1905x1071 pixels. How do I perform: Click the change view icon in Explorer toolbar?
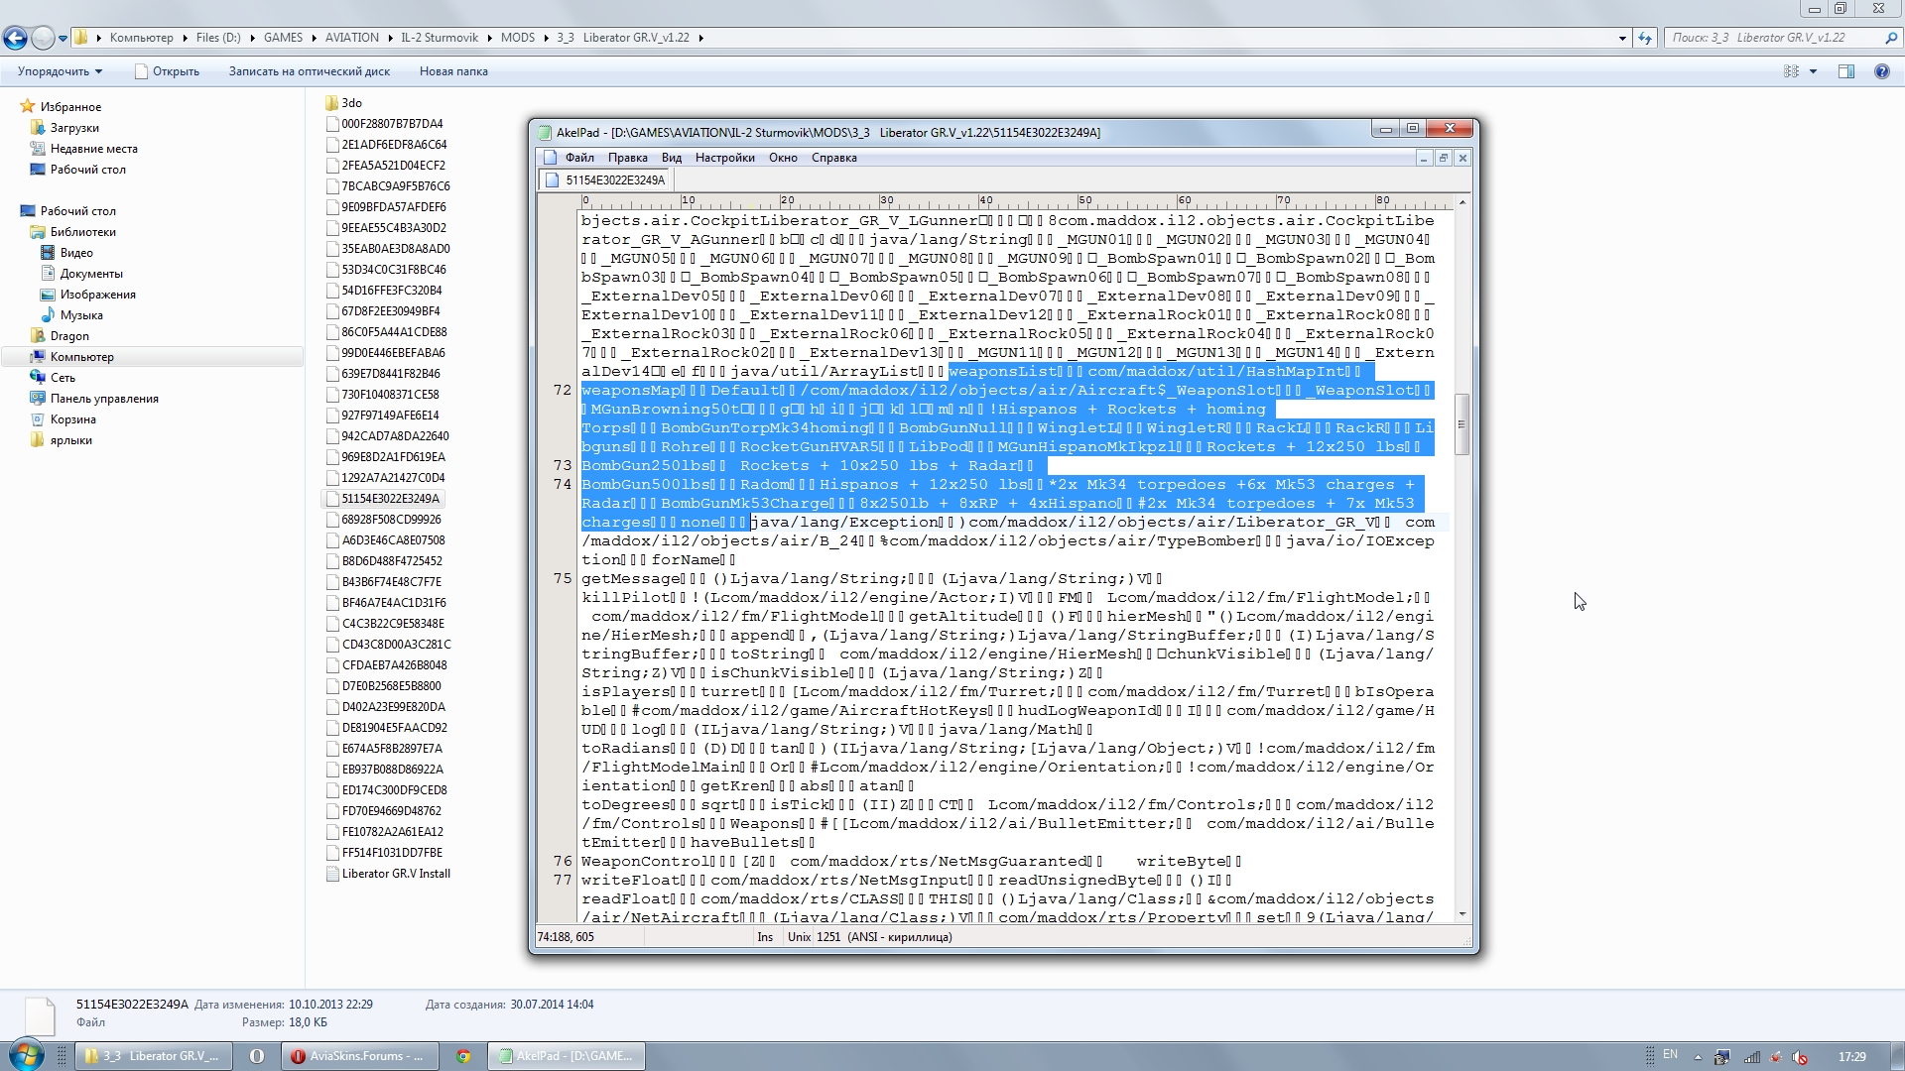[x=1791, y=71]
